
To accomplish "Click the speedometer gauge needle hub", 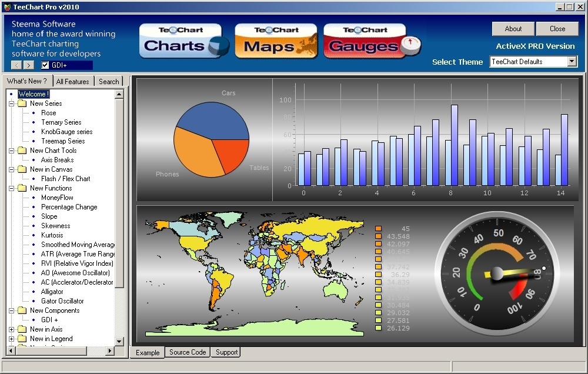I will pos(497,273).
